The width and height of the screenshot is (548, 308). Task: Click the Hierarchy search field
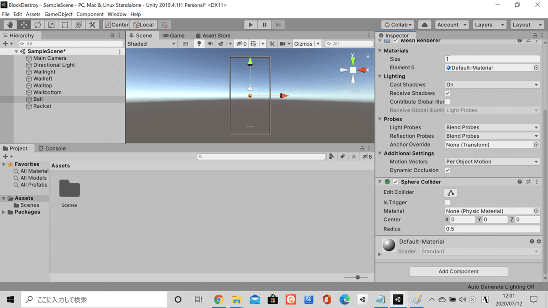[x=70, y=44]
